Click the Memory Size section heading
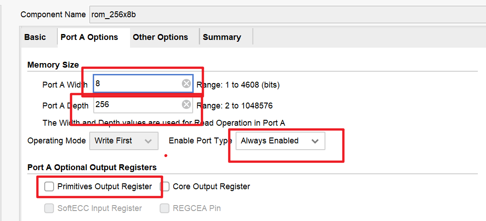The width and height of the screenshot is (486, 221). point(53,65)
